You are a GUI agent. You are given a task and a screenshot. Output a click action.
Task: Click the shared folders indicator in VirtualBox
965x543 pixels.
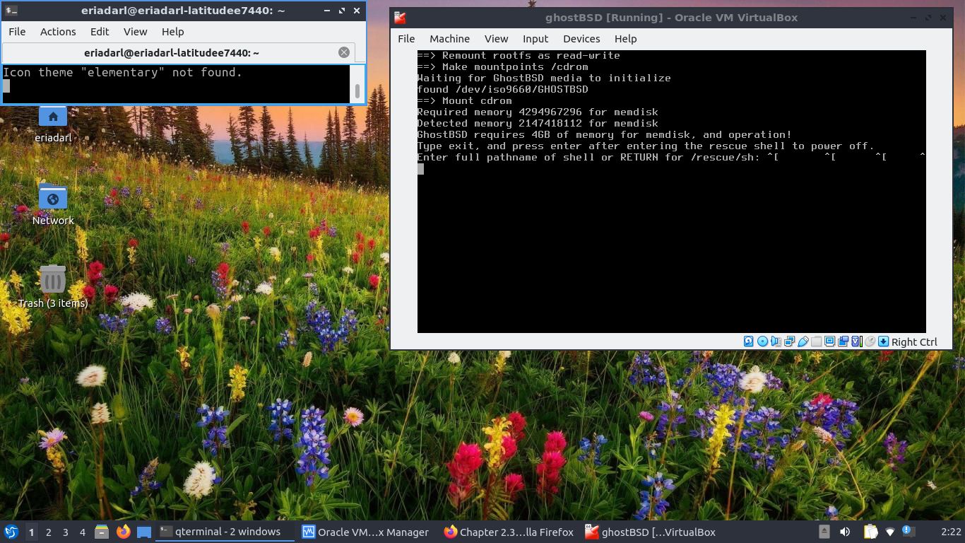click(x=816, y=341)
